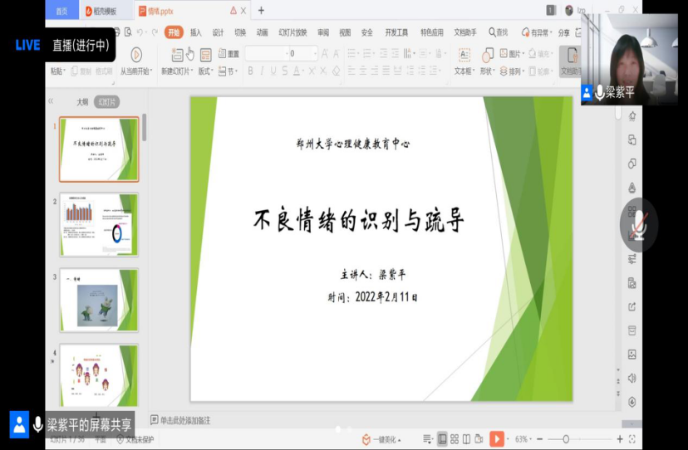Viewport: 688px width, 450px height.
Task: Click the fit-to-window zoom icon
Action: 633,438
